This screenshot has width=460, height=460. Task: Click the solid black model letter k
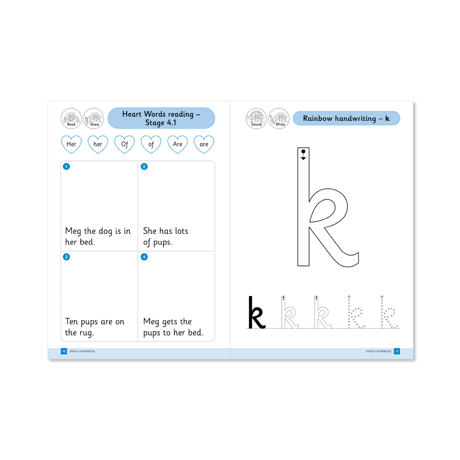click(257, 312)
